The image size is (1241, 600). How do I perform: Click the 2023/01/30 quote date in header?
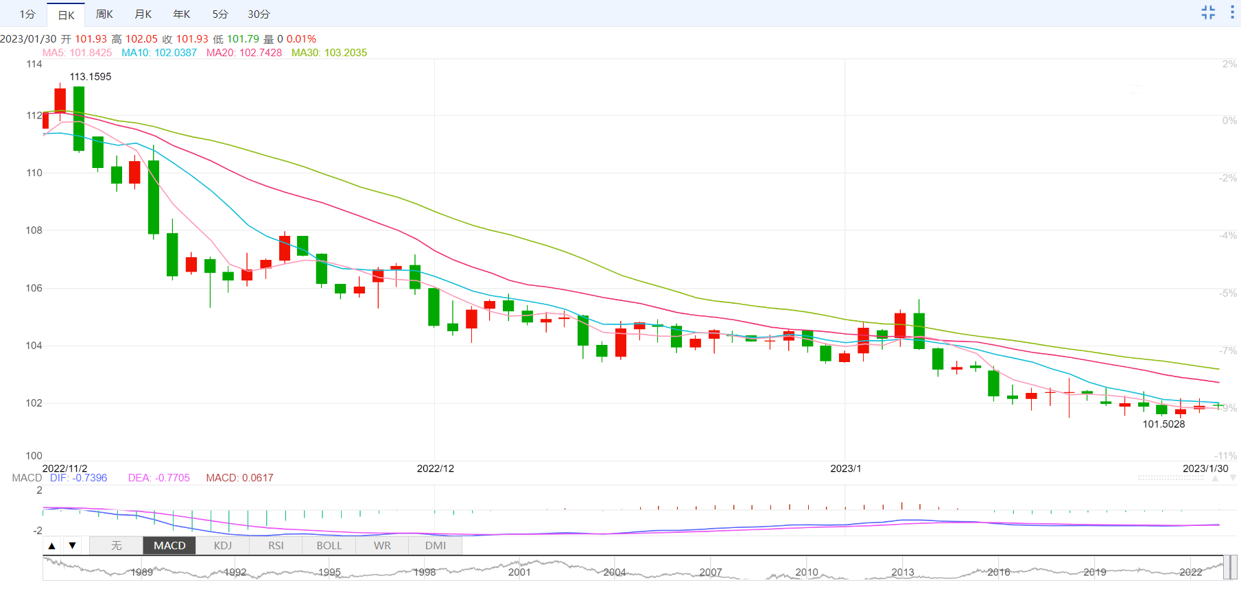point(28,39)
